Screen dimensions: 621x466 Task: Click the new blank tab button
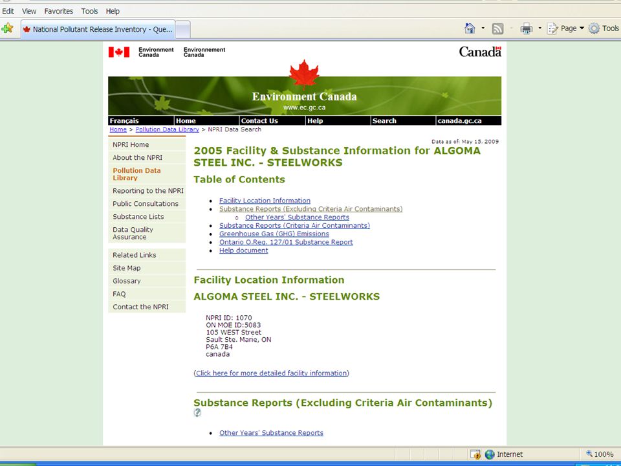pos(182,30)
